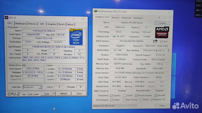Open the Tools dropdown arrow in CPU-Z
The image size is (202, 113).
(x=54, y=94)
